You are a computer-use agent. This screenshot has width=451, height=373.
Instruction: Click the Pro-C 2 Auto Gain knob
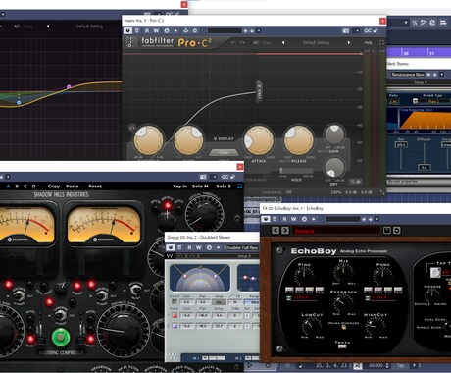[334, 134]
